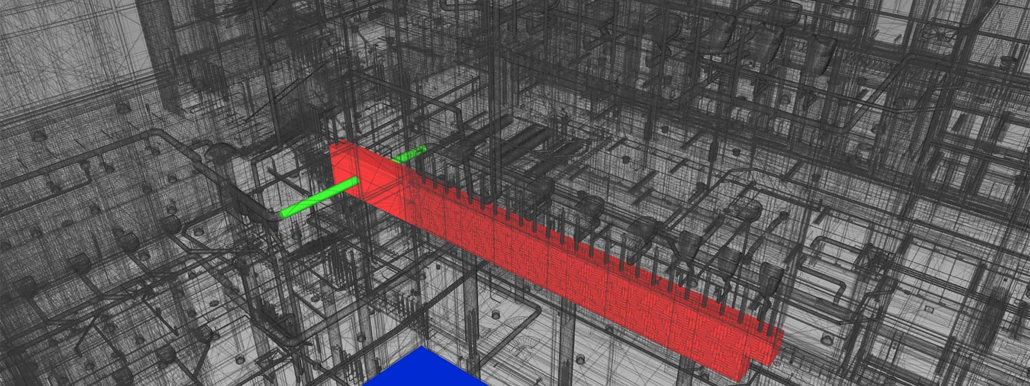Select the green highlighted pipe
Viewport: 1030px width, 386px height.
(320, 197)
